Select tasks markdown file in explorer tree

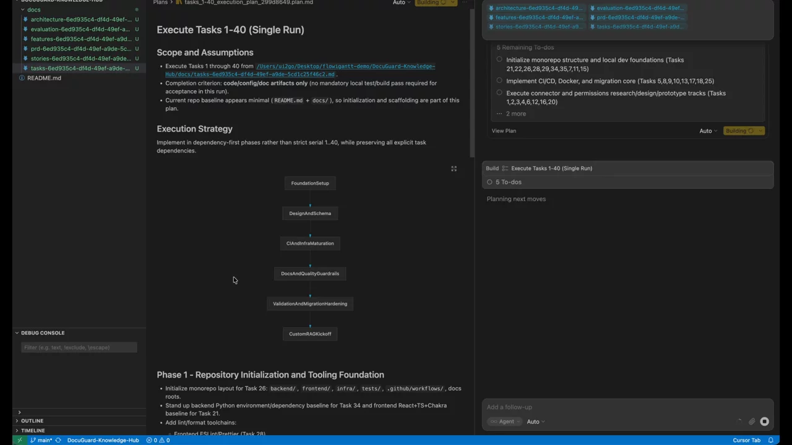point(80,68)
